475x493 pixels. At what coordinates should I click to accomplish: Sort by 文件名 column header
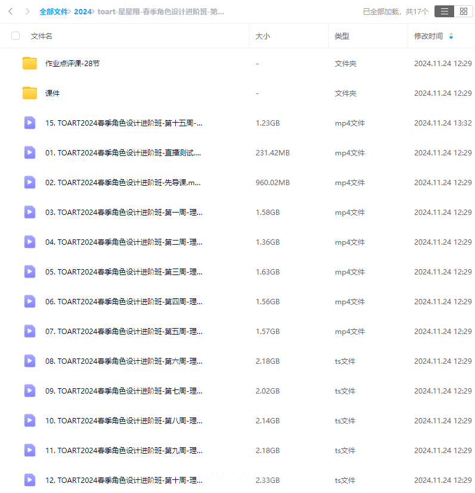click(x=42, y=36)
